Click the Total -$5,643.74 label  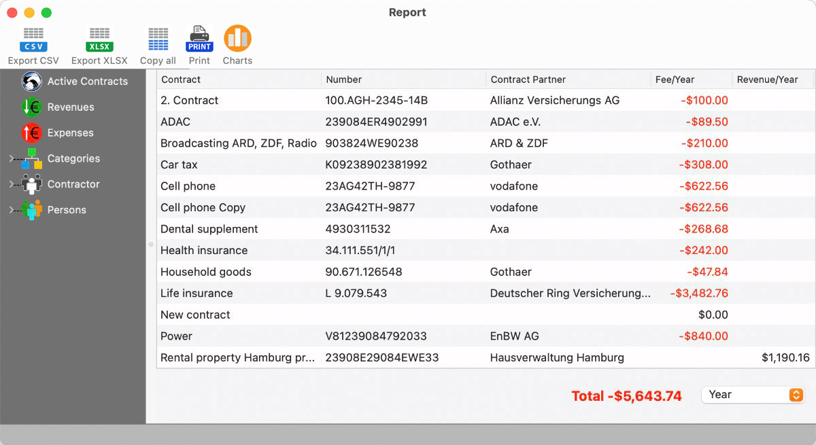pyautogui.click(x=626, y=396)
